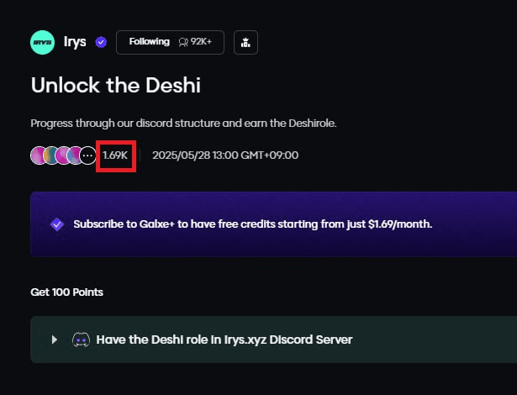
Task: Click the Discord icon in the task row
Action: coord(81,340)
